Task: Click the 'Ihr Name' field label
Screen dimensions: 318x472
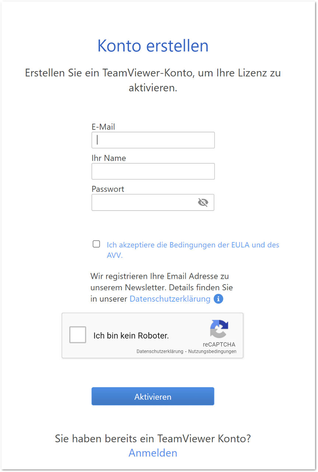Action: [x=109, y=158]
